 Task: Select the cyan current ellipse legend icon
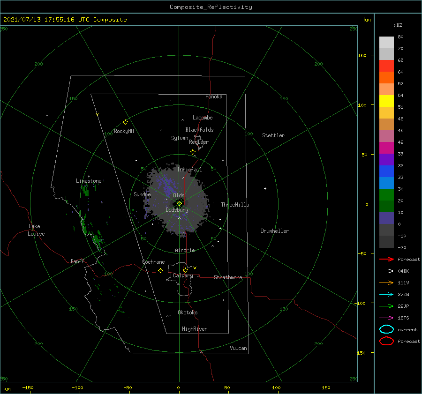(386, 329)
